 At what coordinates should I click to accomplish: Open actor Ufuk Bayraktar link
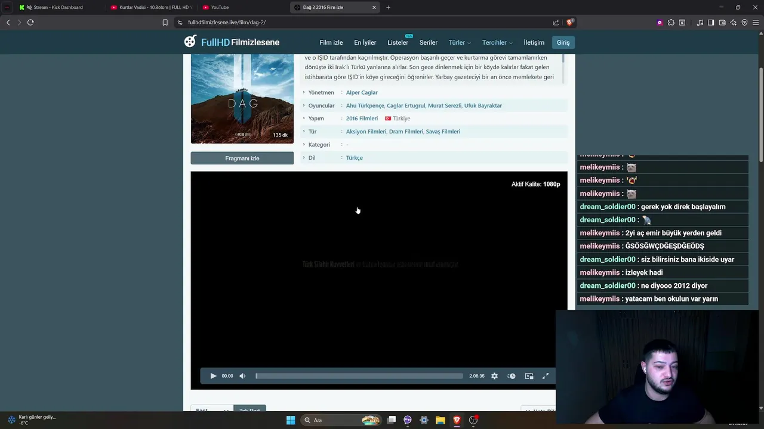[x=483, y=105]
